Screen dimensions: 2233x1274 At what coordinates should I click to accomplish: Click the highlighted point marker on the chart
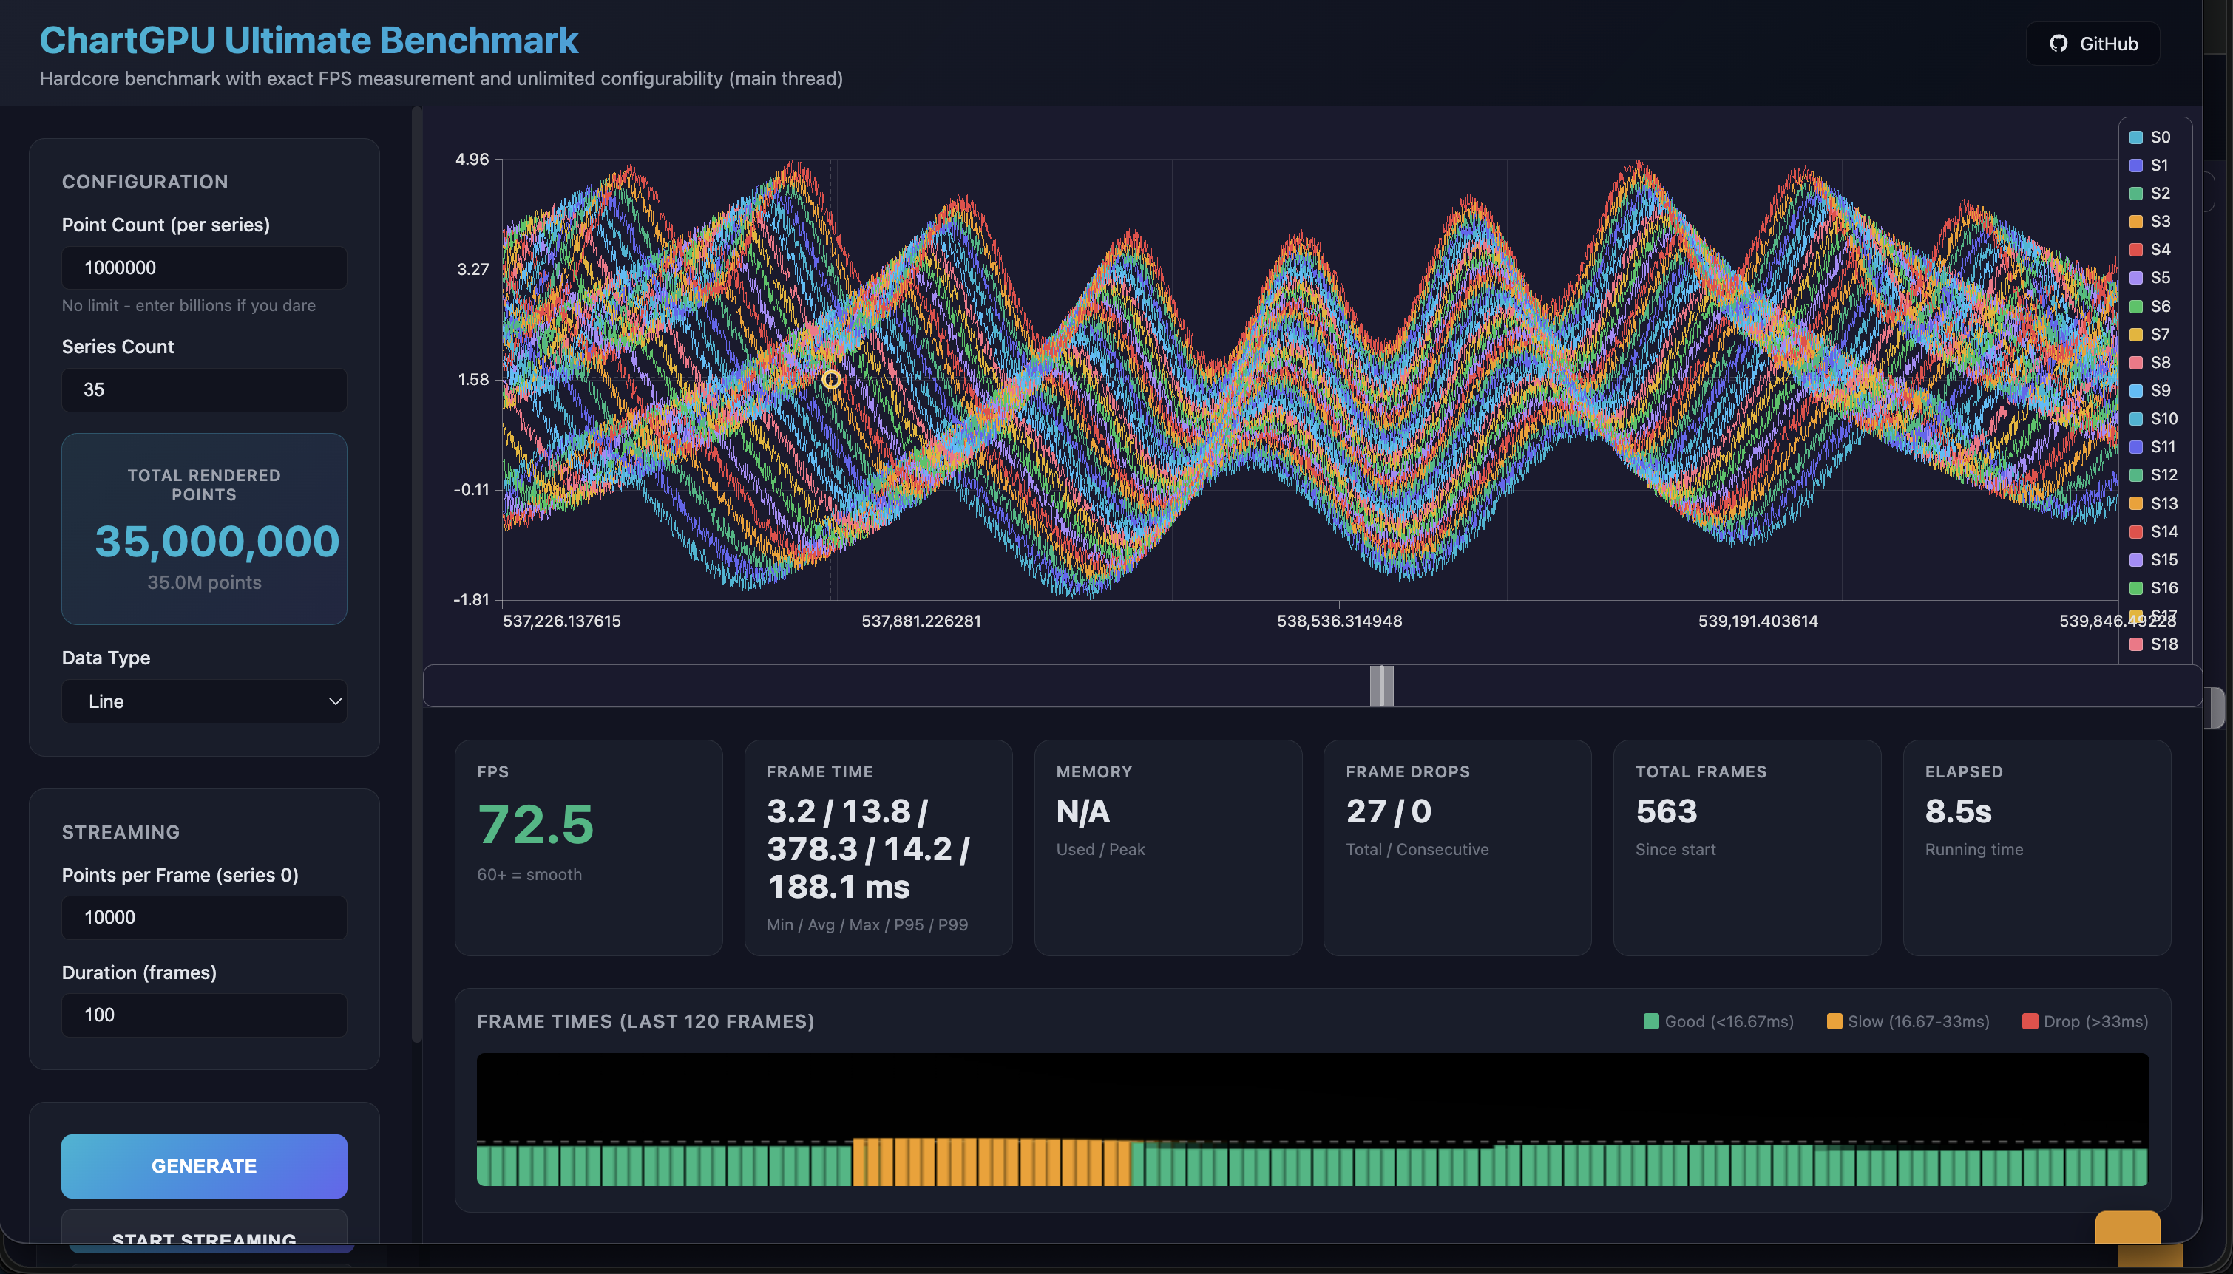[x=830, y=380]
